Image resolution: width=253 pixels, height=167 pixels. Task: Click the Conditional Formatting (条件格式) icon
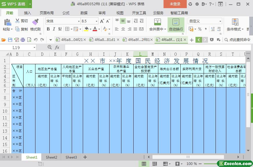[235, 22]
